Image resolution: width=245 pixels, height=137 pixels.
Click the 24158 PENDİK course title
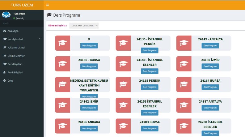pos(150,80)
